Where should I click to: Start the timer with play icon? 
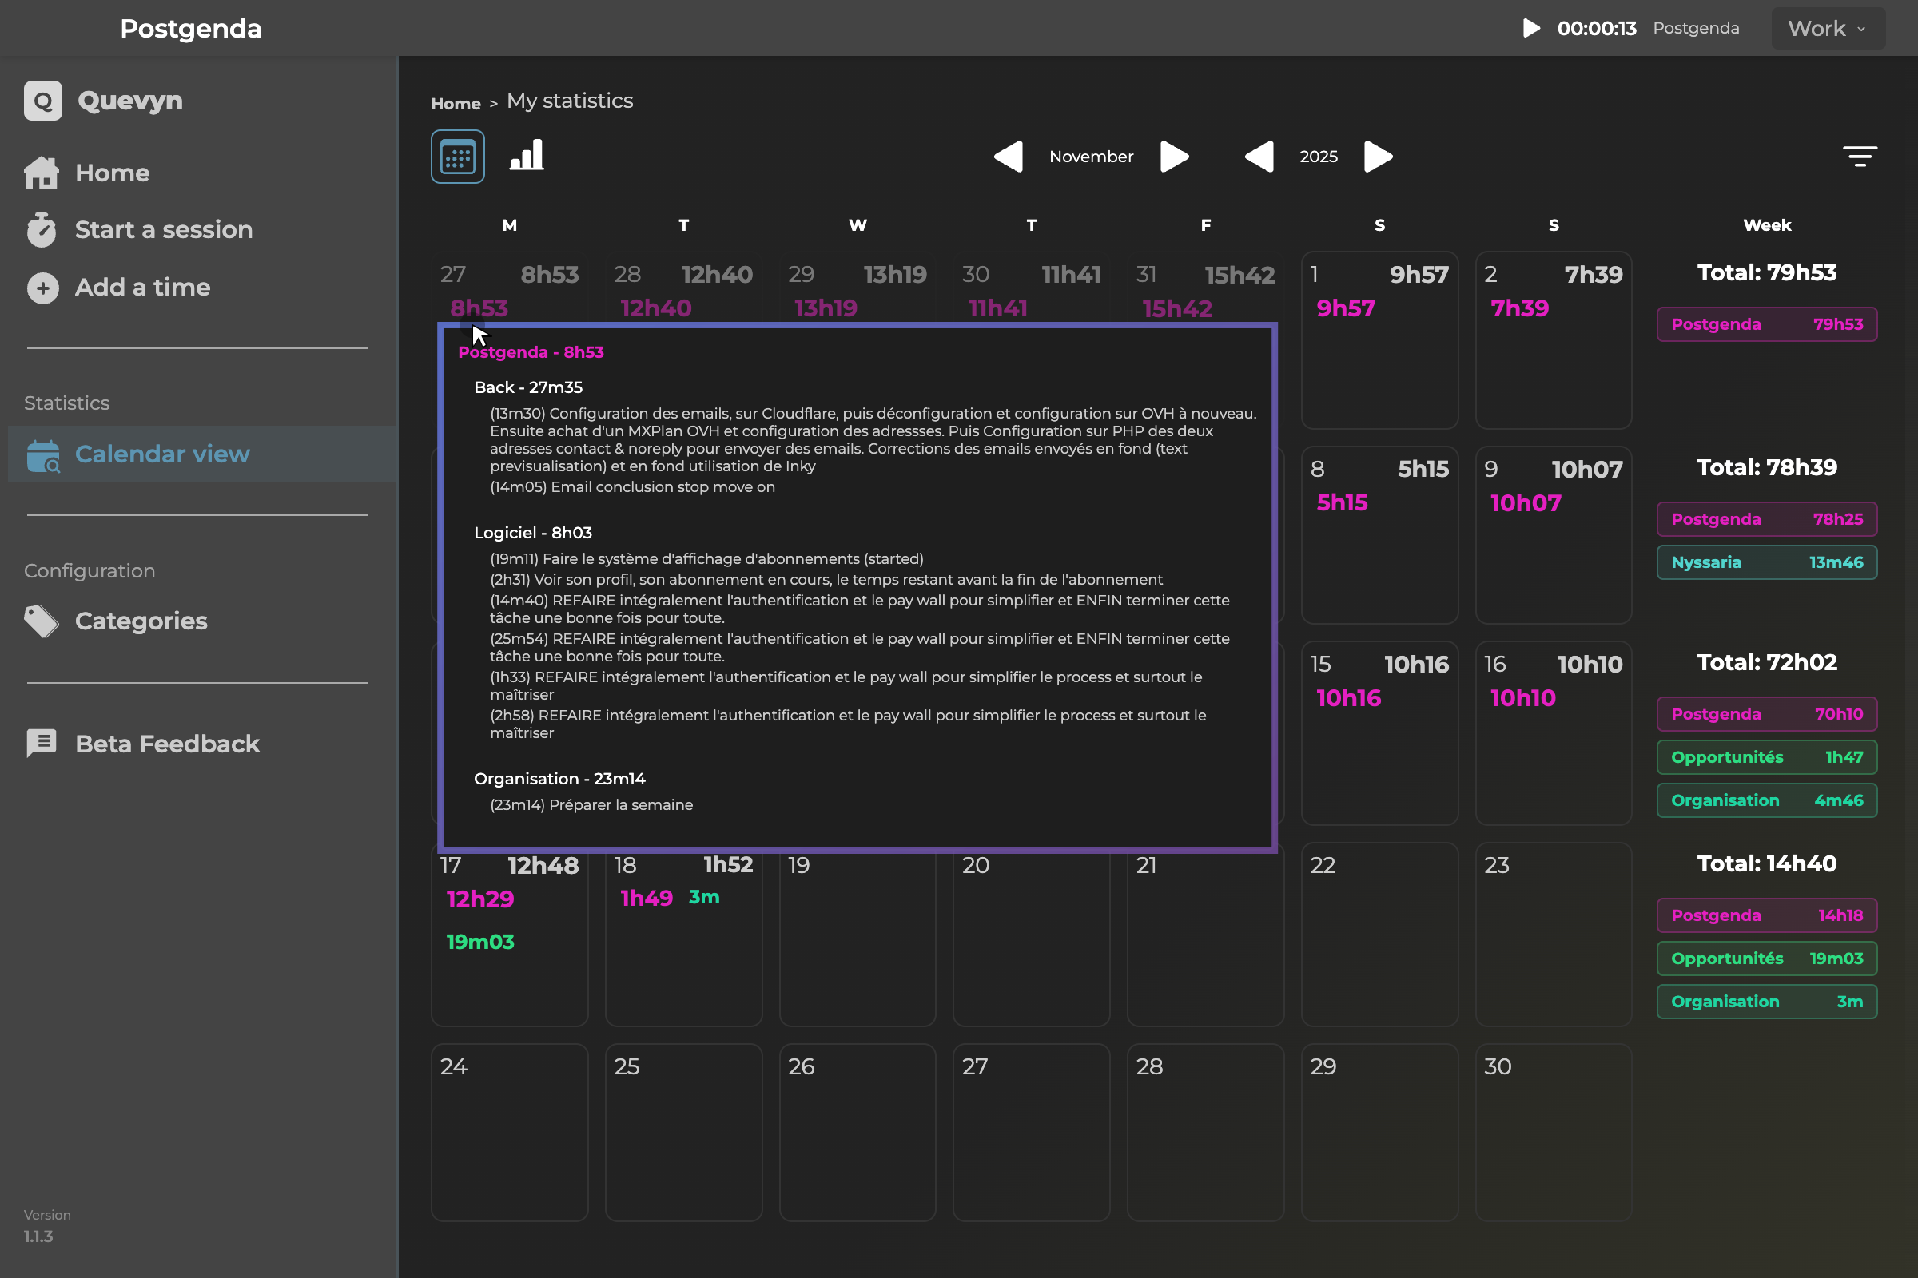point(1530,29)
